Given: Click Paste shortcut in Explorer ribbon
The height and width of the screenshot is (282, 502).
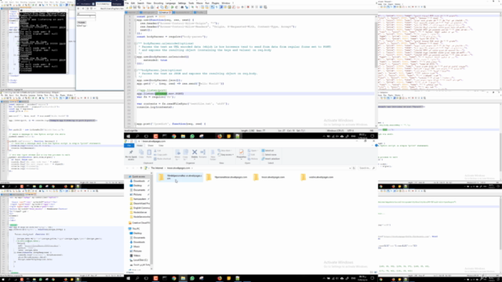Looking at the screenshot, I should pos(162,159).
